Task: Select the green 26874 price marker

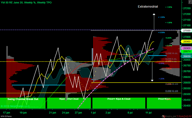Action: point(186,51)
